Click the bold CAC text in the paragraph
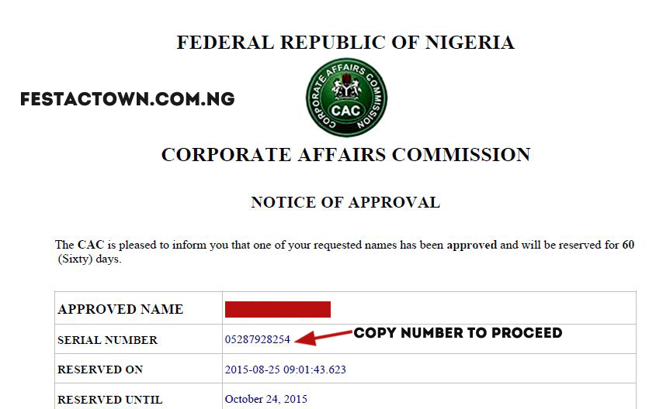 [x=91, y=245]
